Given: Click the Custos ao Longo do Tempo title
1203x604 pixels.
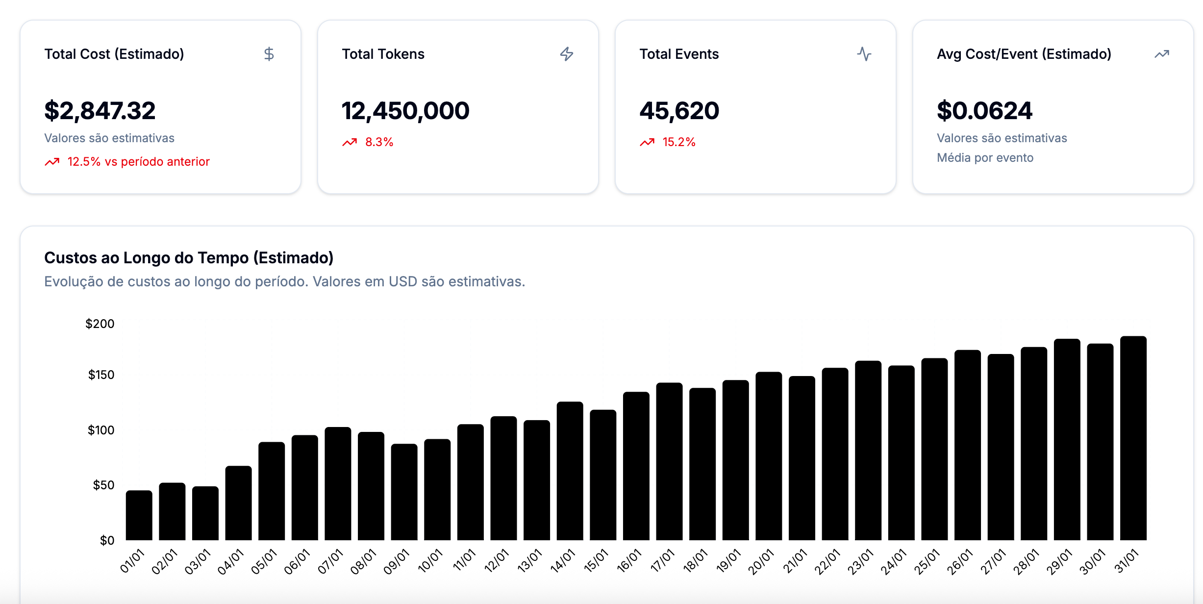Looking at the screenshot, I should tap(189, 258).
